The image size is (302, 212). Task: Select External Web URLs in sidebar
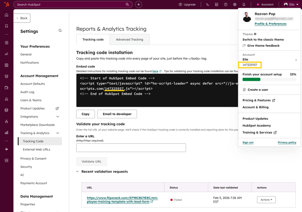point(37,149)
